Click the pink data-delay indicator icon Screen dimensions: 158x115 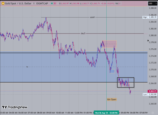[55, 4]
